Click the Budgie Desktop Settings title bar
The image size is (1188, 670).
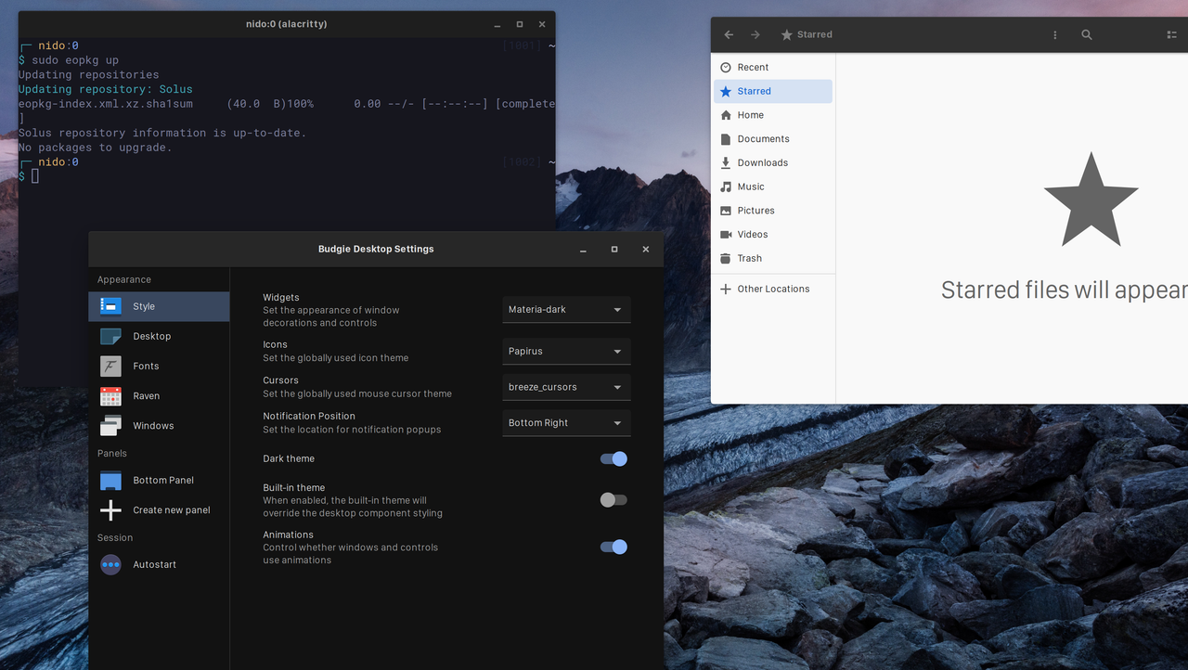(376, 249)
